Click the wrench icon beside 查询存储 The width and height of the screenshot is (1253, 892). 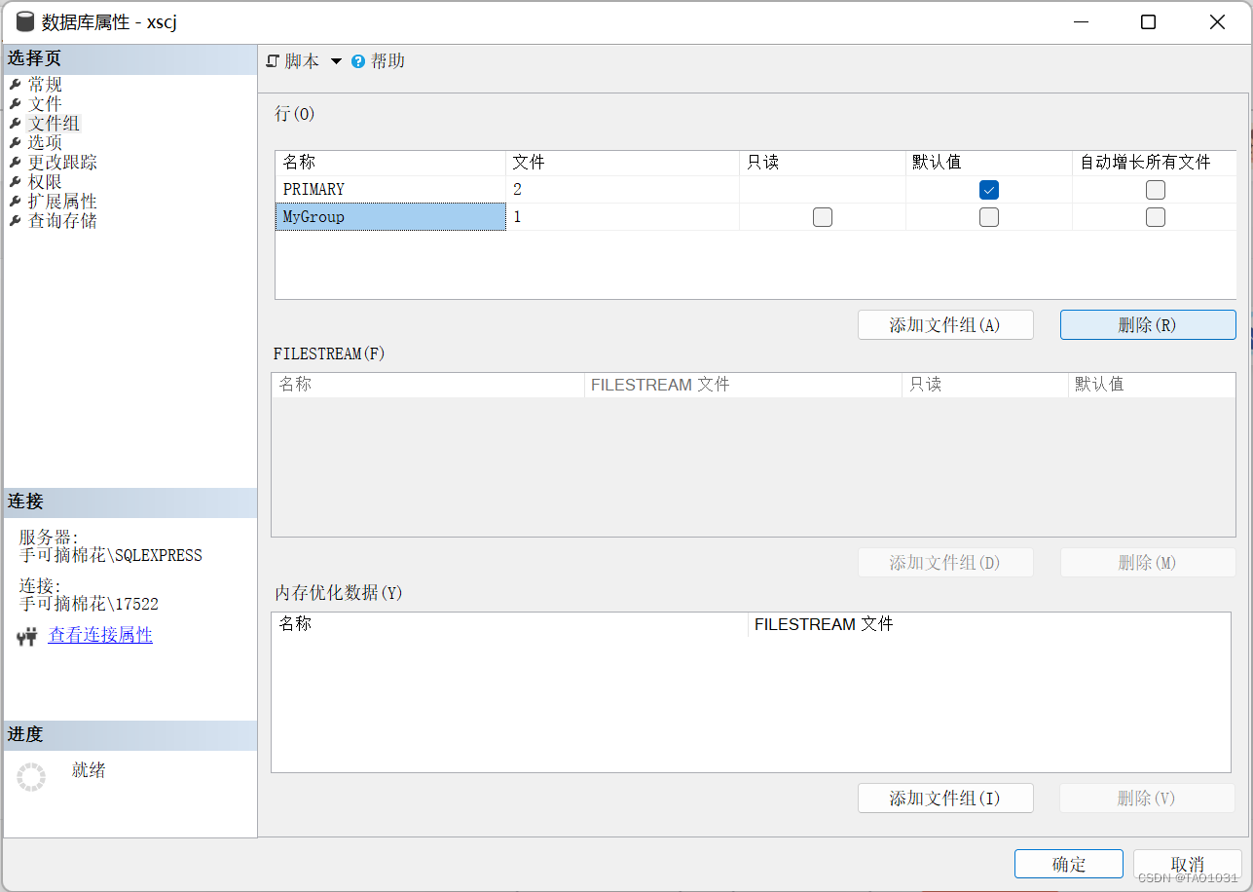coord(16,221)
